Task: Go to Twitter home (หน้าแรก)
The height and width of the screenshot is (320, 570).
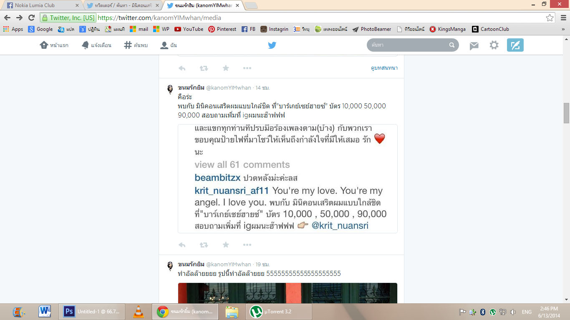Action: pos(54,45)
